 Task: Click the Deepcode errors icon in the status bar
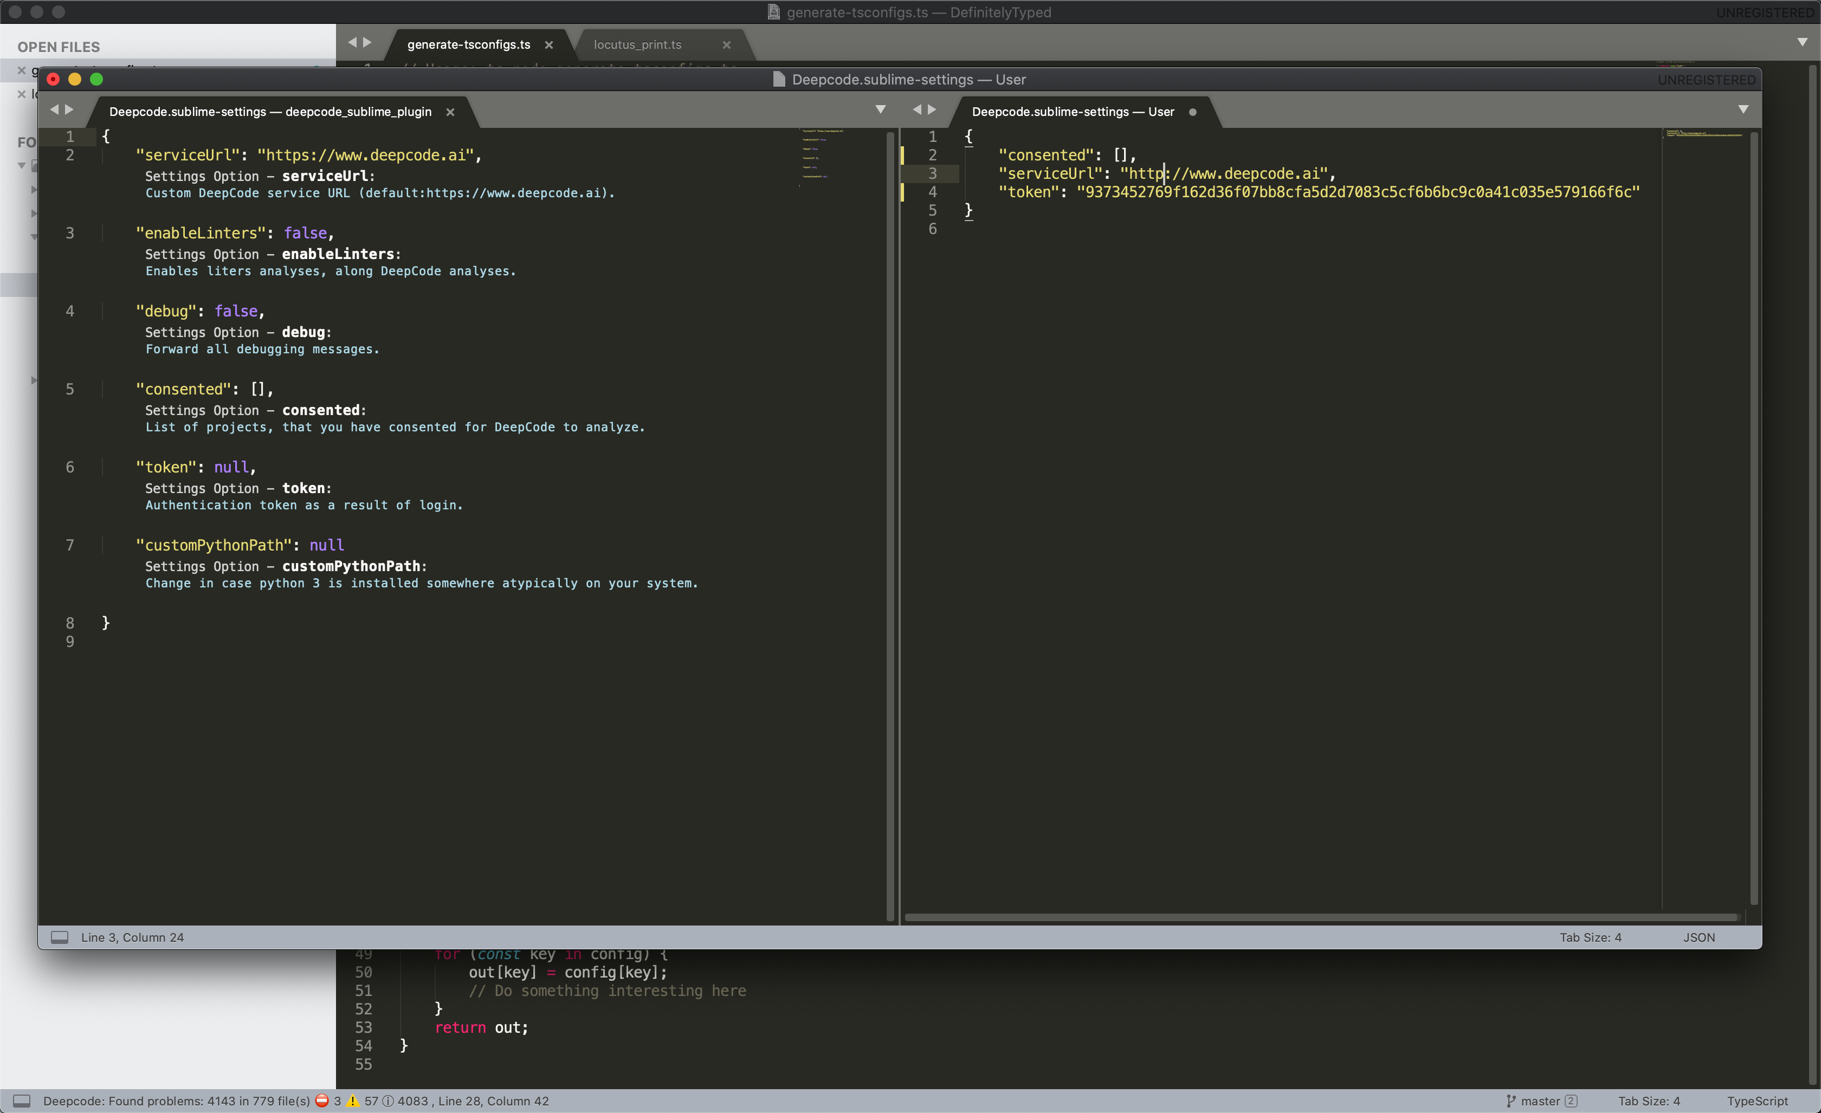[322, 1101]
